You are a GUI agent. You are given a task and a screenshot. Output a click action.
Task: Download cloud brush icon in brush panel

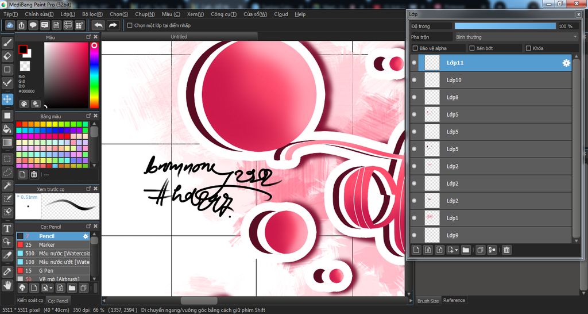click(x=22, y=288)
